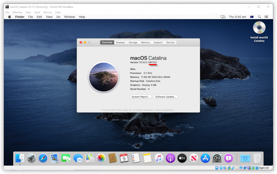277x174 pixels.
Task: Open Finder from the Dock
Action: click(x=20, y=158)
